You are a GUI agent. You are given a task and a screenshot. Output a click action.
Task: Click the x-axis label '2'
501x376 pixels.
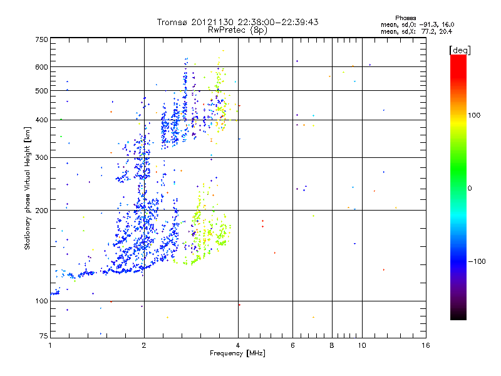pos(144,345)
